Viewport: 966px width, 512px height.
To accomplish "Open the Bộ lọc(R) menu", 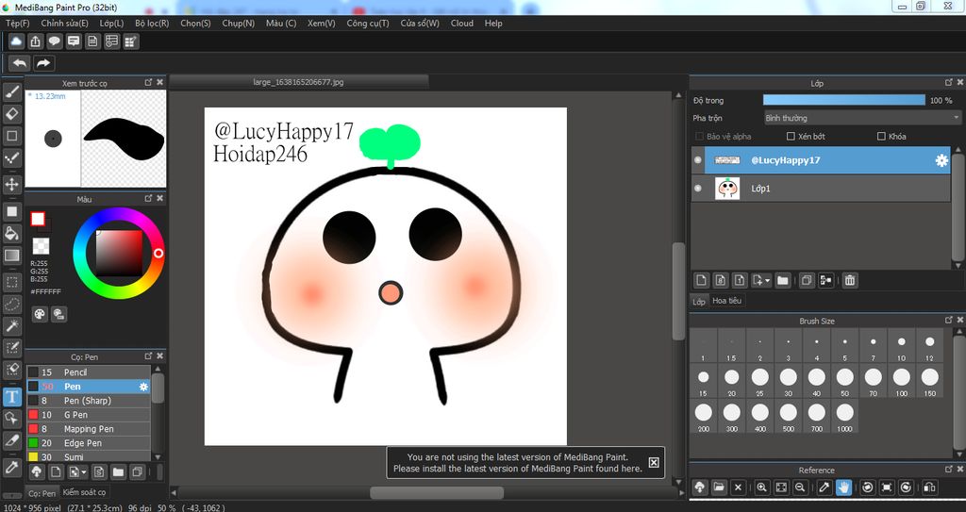I will point(152,23).
